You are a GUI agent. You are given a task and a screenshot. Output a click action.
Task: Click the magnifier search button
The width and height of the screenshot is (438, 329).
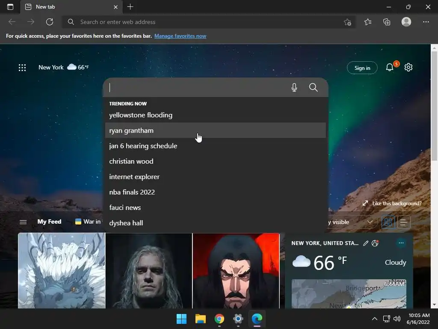tap(314, 87)
